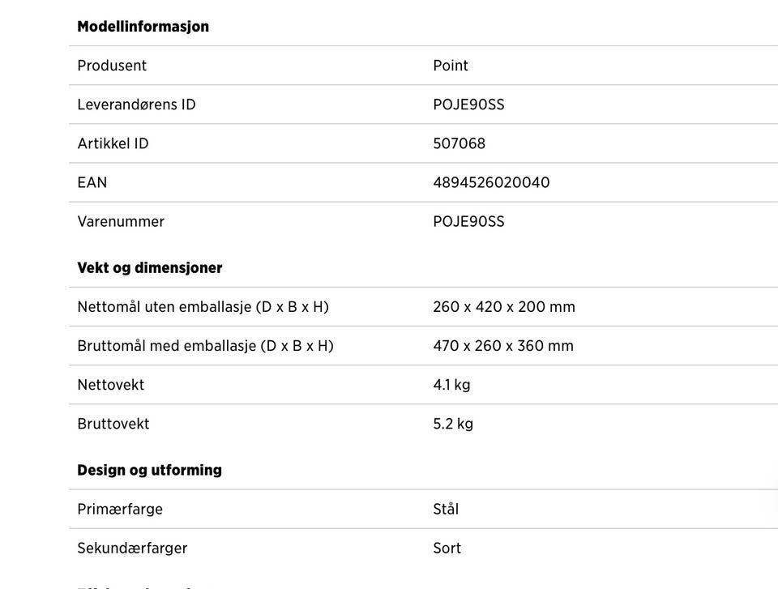Select the Leverandørens ID value POJE90SS
This screenshot has height=589, width=778.
coord(468,105)
